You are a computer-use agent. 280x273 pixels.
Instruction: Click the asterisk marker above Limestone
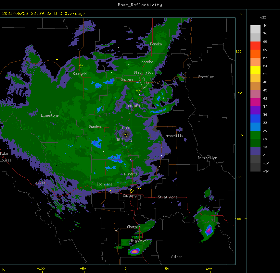pyautogui.click(x=50, y=112)
